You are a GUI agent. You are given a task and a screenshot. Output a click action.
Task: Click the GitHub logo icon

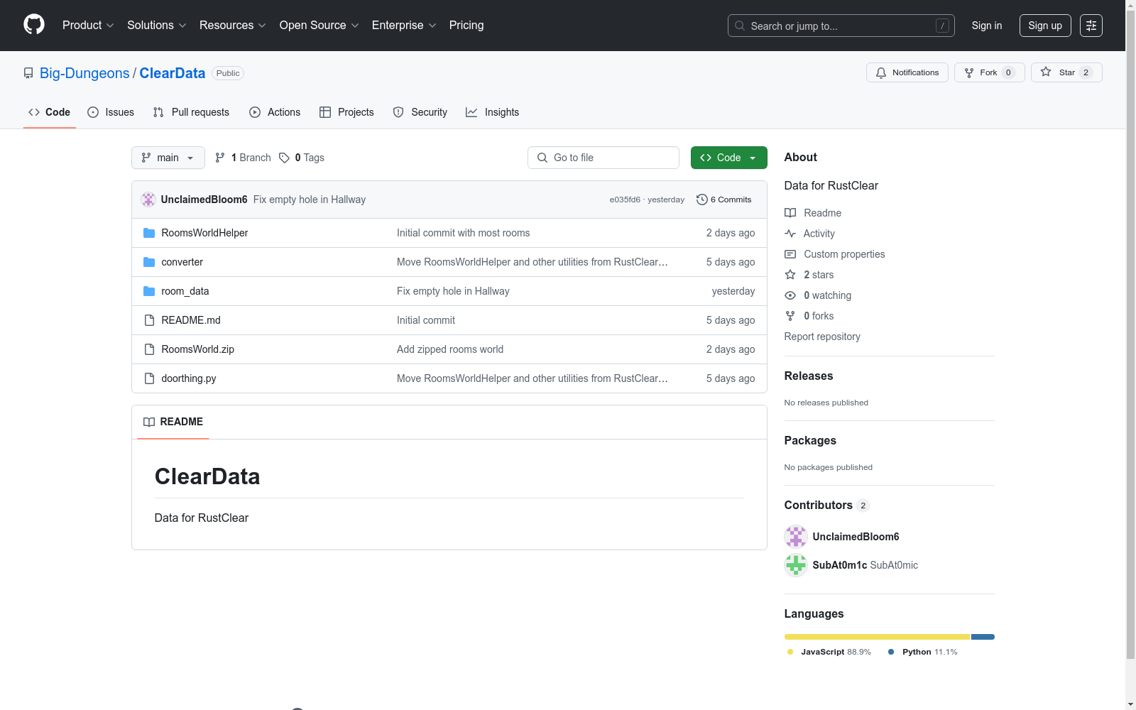[x=34, y=25]
